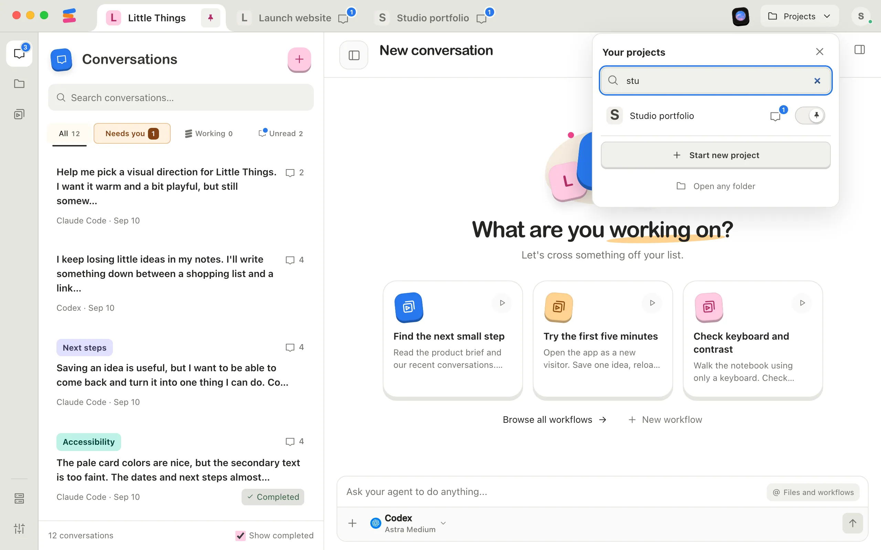Image resolution: width=881 pixels, height=550 pixels.
Task: Close the Your projects popup
Action: pos(819,52)
